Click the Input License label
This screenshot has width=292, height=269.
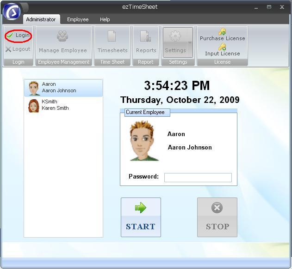pyautogui.click(x=222, y=54)
